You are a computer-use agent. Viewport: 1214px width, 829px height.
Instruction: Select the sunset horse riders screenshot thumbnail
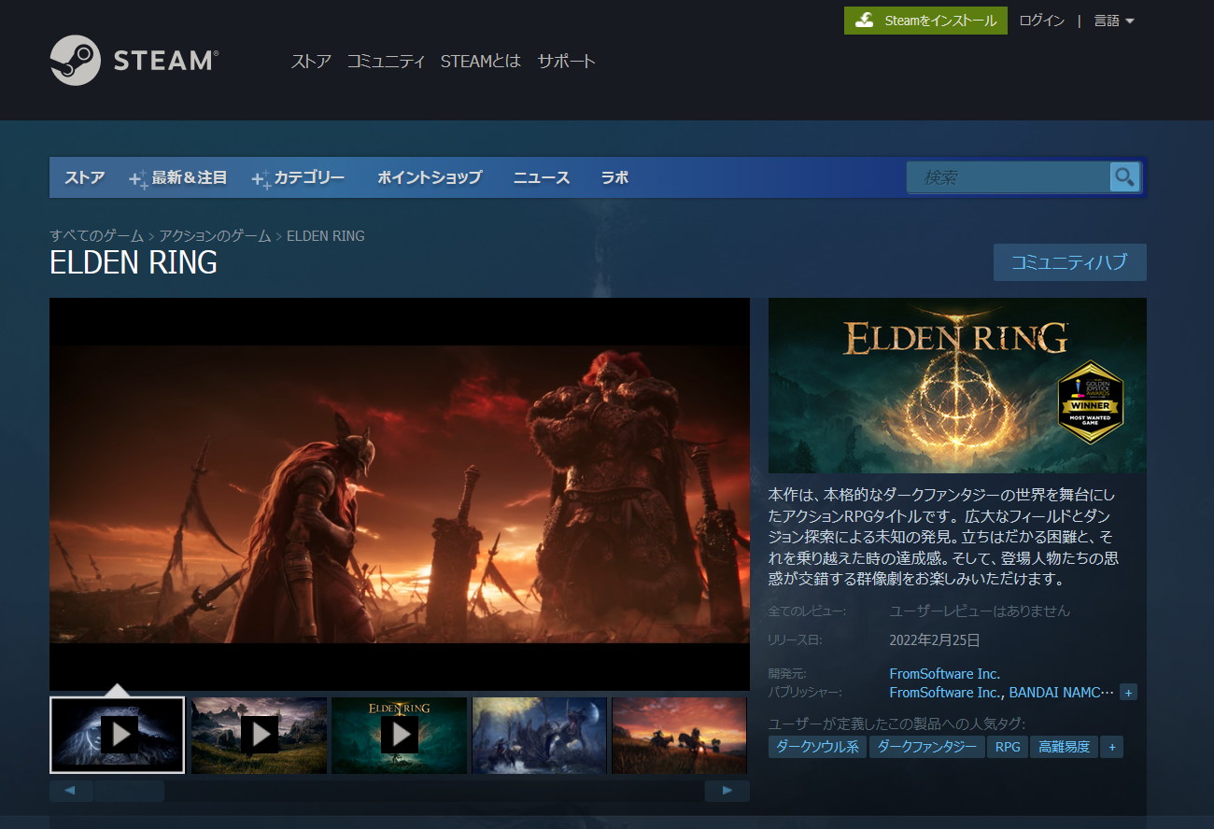[x=679, y=735]
